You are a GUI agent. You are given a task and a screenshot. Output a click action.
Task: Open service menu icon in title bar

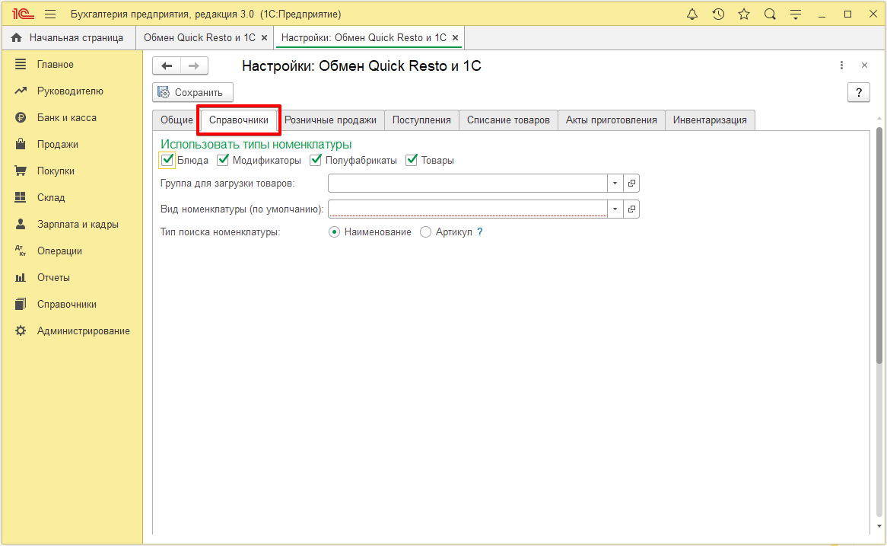pos(796,14)
